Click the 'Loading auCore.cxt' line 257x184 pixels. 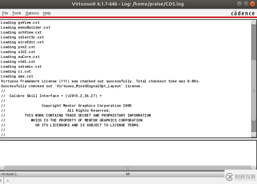tap(20, 57)
